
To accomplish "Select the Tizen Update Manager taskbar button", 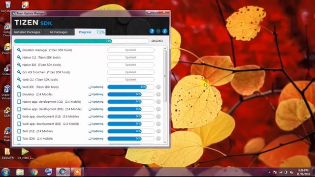I will coord(63,172).
